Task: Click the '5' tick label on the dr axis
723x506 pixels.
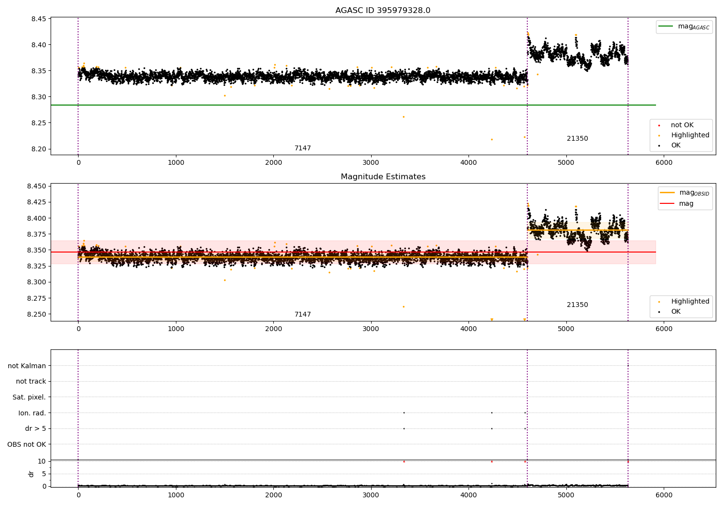Action: pos(44,474)
